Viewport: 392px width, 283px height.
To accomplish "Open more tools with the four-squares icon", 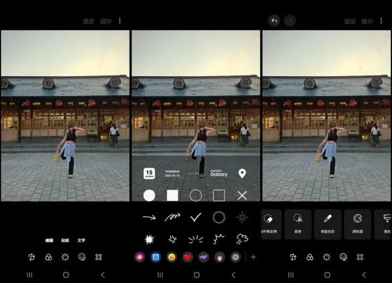I will point(99,257).
